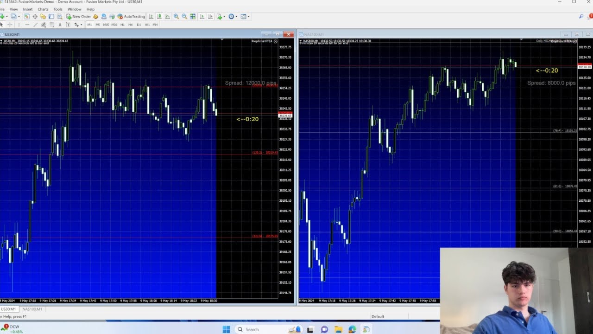The width and height of the screenshot is (593, 334).
Task: Click the PropFirmHFTEA smiley on US30 chart
Action: pos(276,41)
